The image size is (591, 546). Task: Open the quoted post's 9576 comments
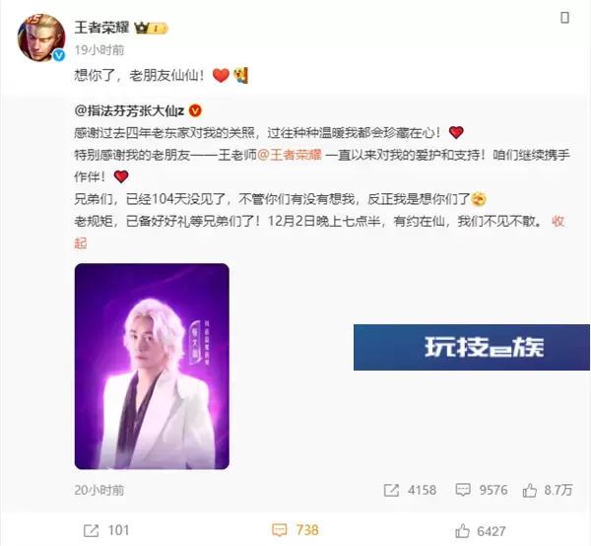pos(482,490)
